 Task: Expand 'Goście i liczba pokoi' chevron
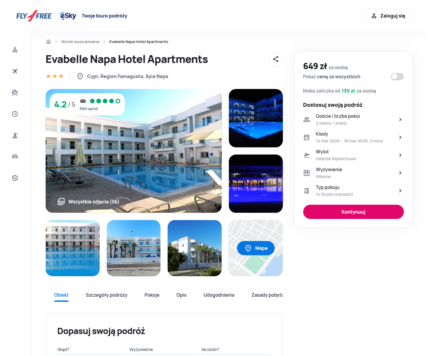[400, 120]
